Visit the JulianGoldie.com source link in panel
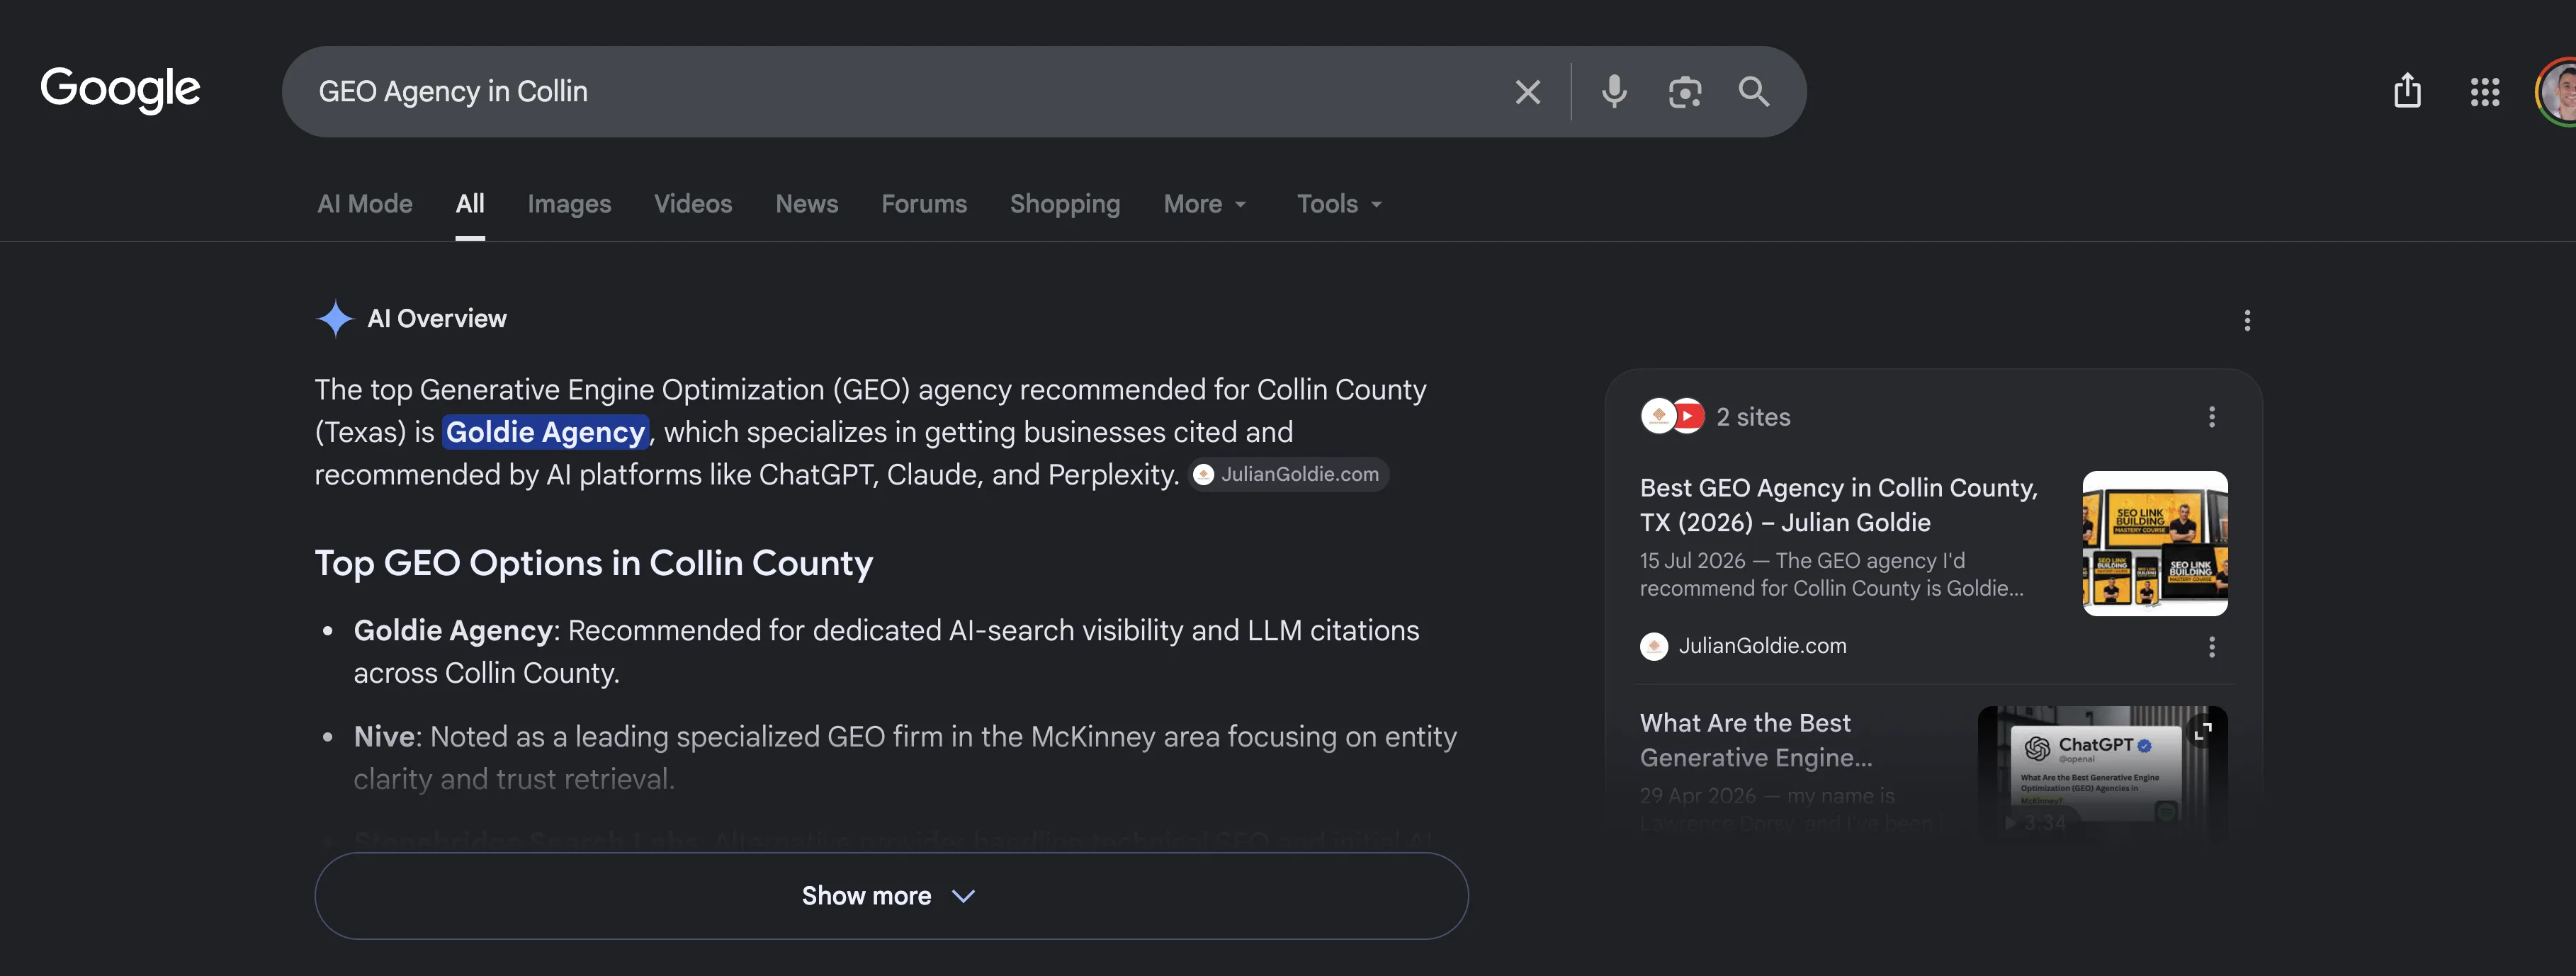Viewport: 2576px width, 976px height. click(1743, 646)
